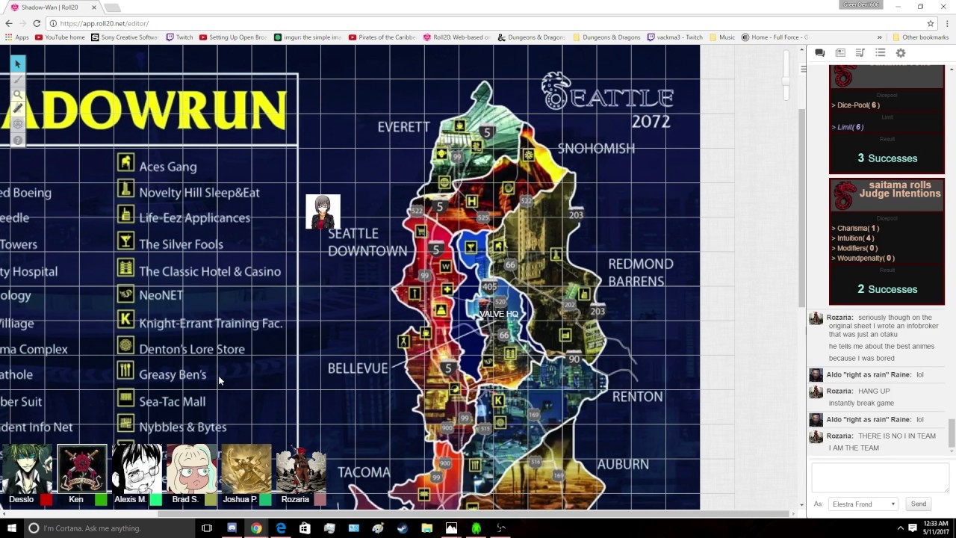
Task: Open the Twitch bookmark
Action: pyautogui.click(x=180, y=37)
